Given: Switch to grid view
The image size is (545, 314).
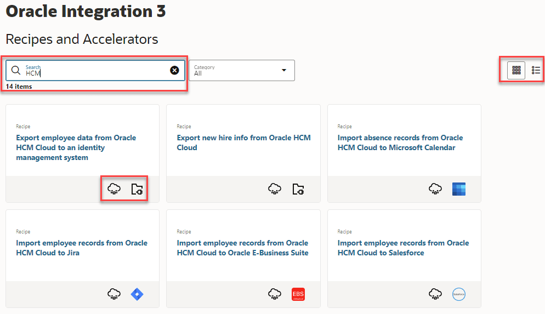Looking at the screenshot, I should pyautogui.click(x=516, y=71).
